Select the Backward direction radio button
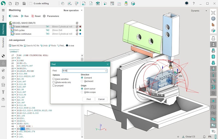The image size is (218, 139). [82, 81]
